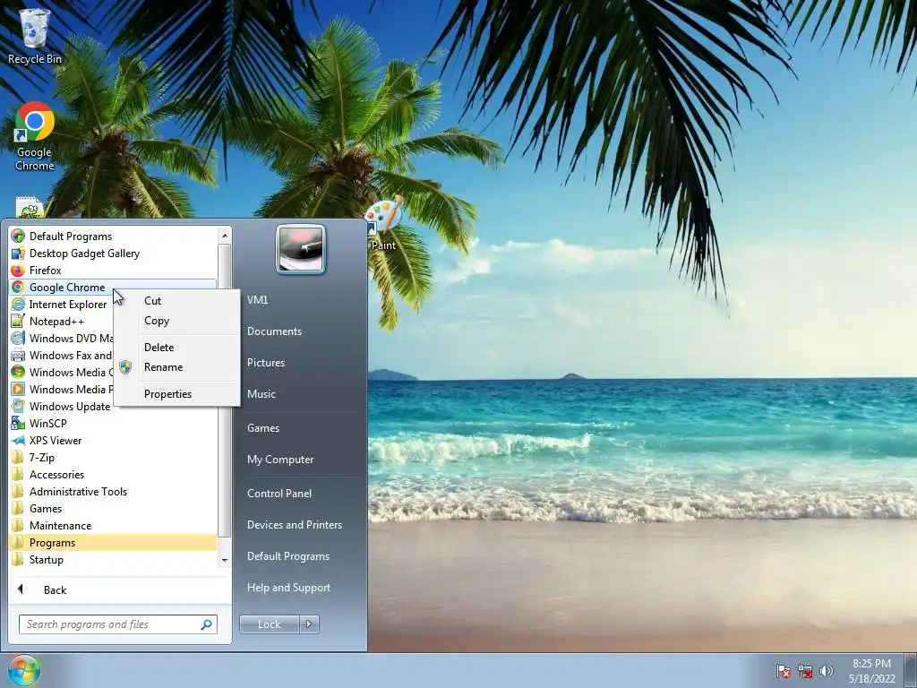Click the Default Programs icon in programs list
This screenshot has height=688, width=917.
(x=18, y=236)
